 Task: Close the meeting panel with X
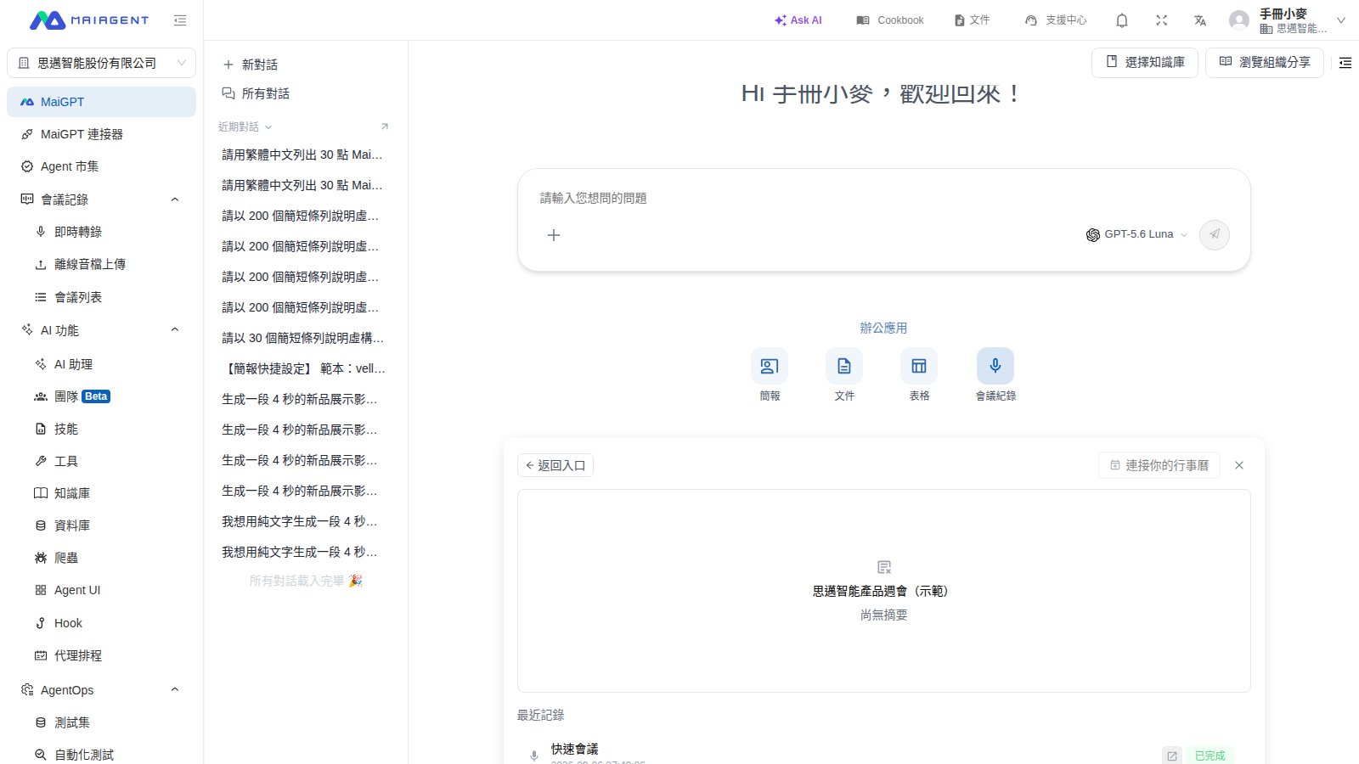point(1239,465)
